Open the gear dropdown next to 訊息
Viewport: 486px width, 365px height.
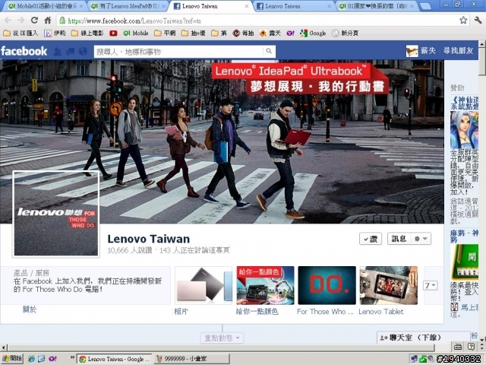pos(421,239)
